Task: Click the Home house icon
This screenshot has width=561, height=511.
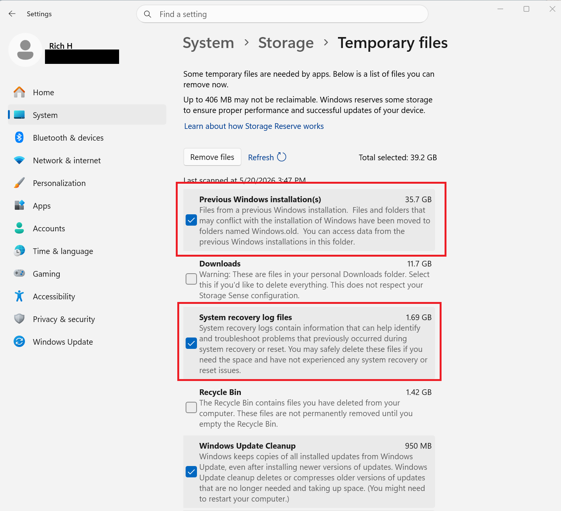Action: tap(19, 92)
